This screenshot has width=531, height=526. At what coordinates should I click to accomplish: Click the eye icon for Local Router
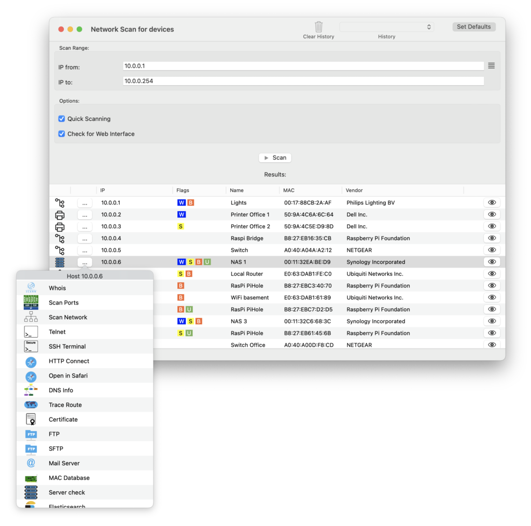point(492,274)
